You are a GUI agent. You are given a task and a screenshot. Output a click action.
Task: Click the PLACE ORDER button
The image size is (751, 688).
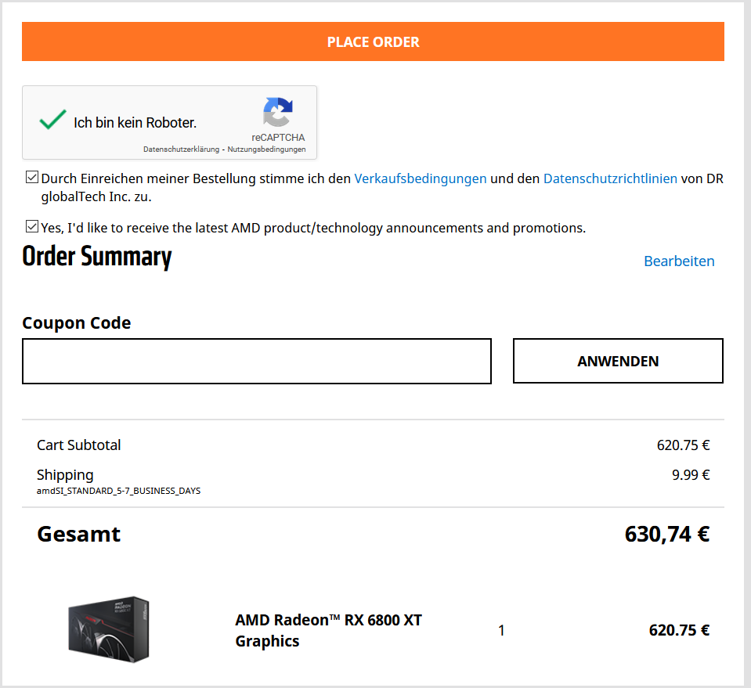point(373,42)
